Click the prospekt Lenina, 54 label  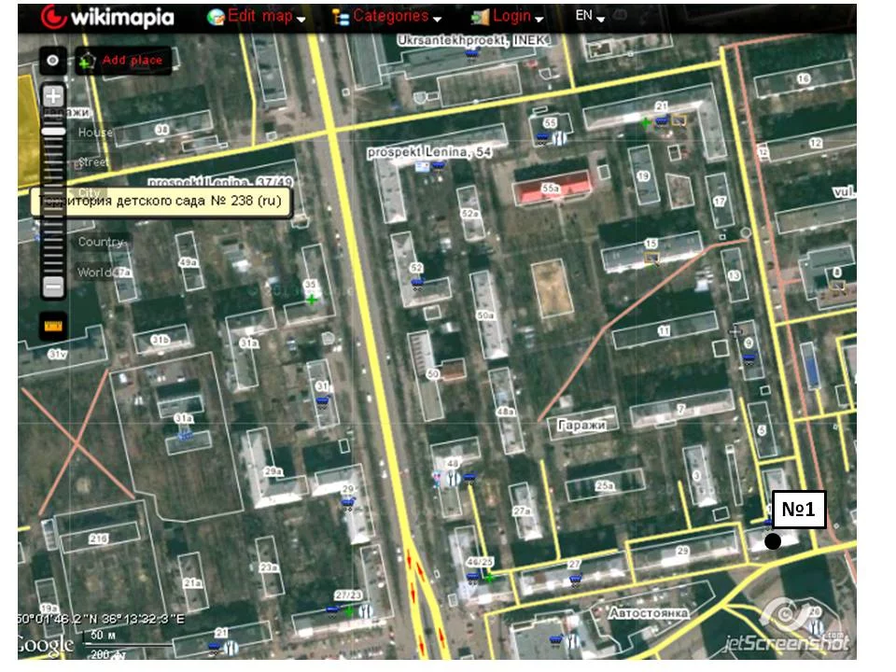tap(429, 152)
